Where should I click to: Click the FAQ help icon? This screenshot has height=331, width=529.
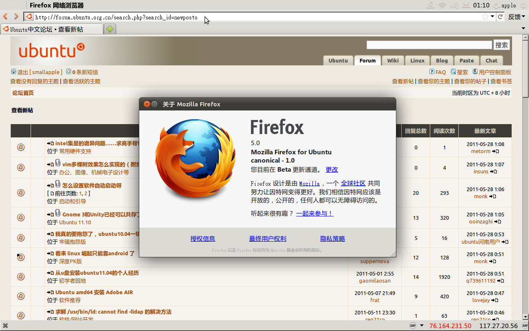pos(432,72)
